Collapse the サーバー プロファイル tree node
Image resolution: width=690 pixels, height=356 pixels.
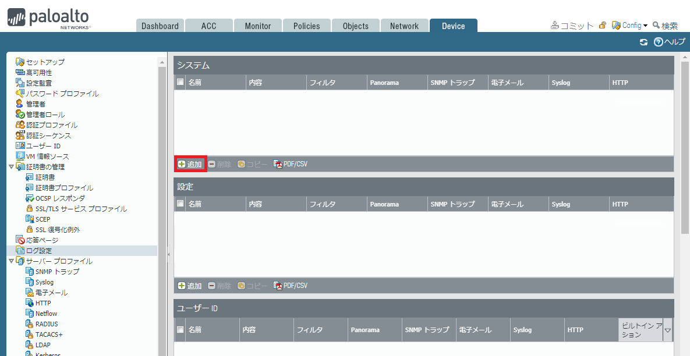pyautogui.click(x=12, y=261)
